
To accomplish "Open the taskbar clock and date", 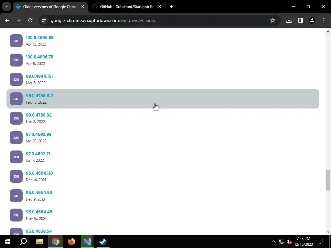I will (x=303, y=242).
